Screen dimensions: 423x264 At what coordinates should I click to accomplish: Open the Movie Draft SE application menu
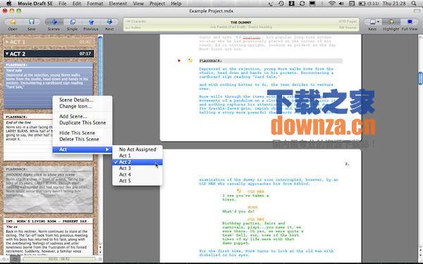[35, 4]
